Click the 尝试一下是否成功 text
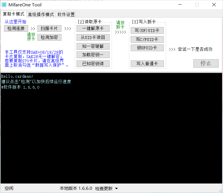This screenshot has width=223, height=193. 195,49
